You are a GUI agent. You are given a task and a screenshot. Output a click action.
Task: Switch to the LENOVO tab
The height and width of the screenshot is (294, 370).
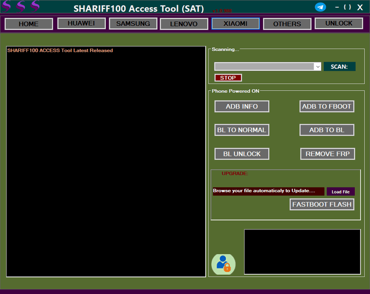pos(184,24)
